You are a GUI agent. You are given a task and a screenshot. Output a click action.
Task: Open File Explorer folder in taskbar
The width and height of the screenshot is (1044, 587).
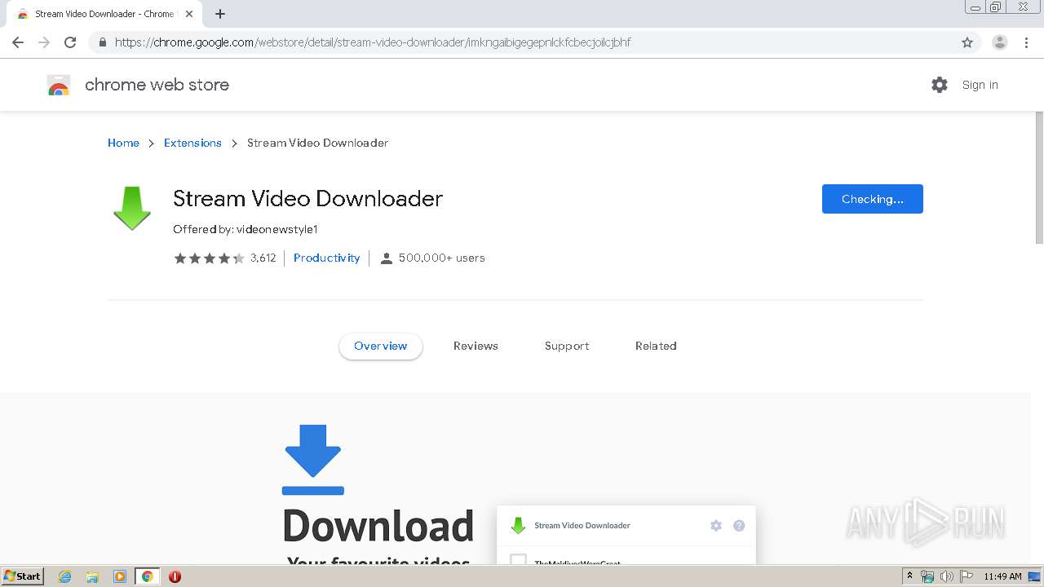pos(92,576)
